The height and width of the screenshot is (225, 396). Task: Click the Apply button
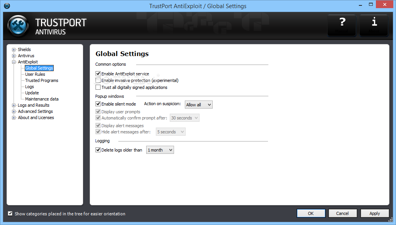pyautogui.click(x=374, y=213)
